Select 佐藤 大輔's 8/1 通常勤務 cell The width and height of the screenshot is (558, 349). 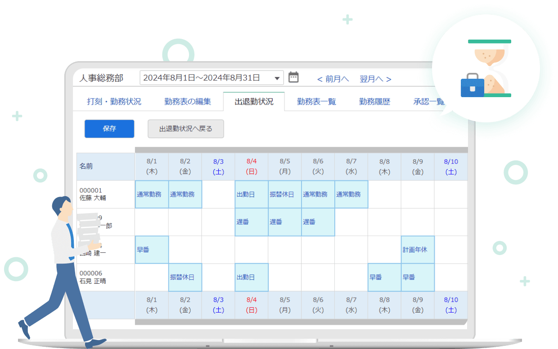152,194
